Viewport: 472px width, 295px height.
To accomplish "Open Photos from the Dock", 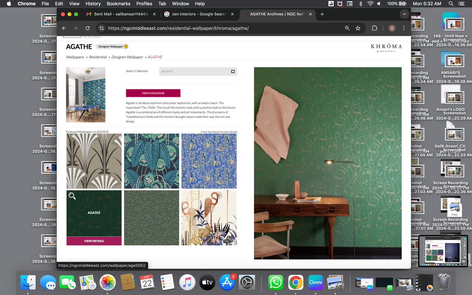I will (x=107, y=282).
